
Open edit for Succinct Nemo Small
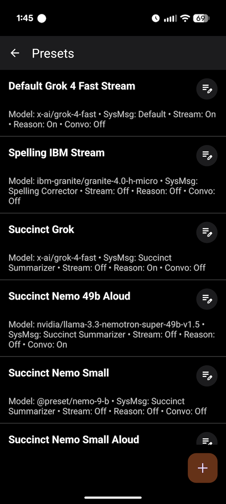[207, 376]
